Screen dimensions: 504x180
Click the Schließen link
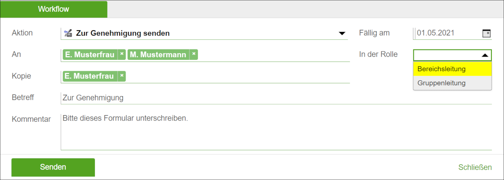[475, 167]
